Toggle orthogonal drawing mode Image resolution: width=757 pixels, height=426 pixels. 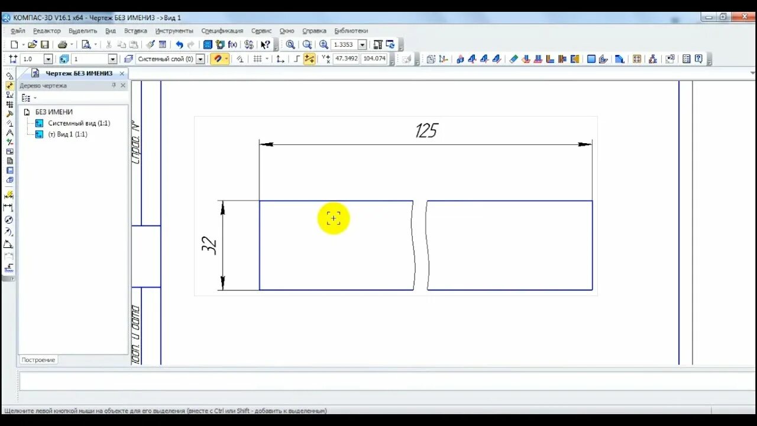point(297,59)
